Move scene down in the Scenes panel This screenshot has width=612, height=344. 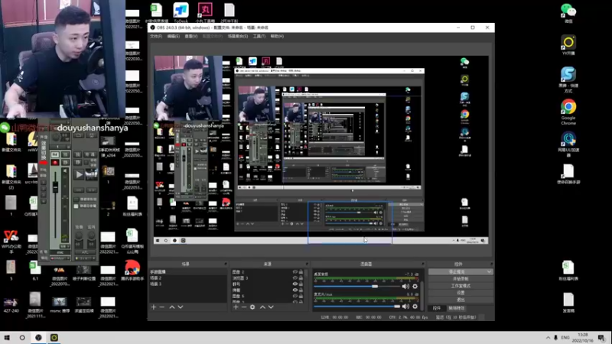tap(181, 307)
